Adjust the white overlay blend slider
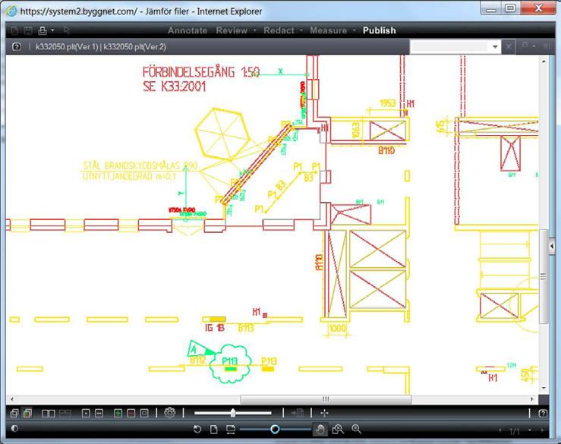Viewport: 561px width, 444px height. tap(233, 413)
